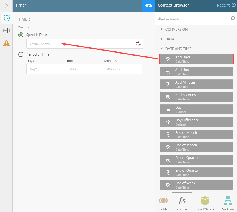The image size is (237, 212).
Task: Select the Period of Time radio button
Action: pos(21,54)
